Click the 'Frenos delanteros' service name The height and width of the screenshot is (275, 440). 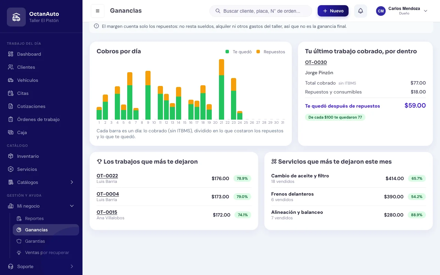[x=293, y=194]
